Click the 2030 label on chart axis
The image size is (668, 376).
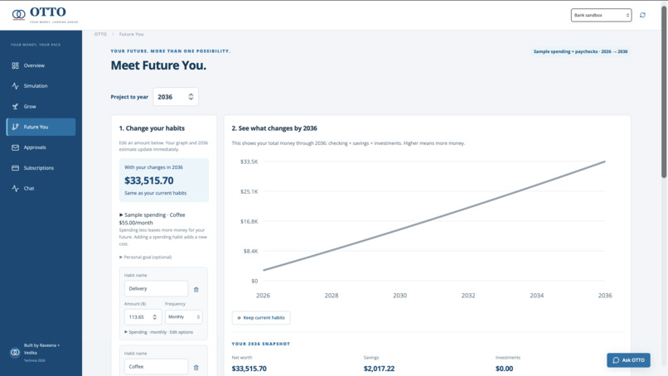pyautogui.click(x=400, y=296)
